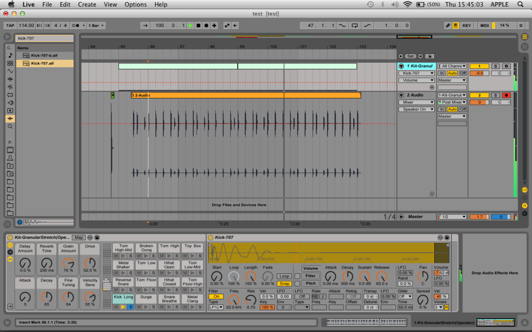Click the Back to Arrangement arrow button

coord(235,25)
